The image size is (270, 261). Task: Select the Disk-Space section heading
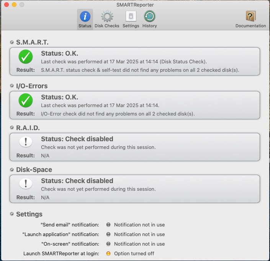click(34, 170)
